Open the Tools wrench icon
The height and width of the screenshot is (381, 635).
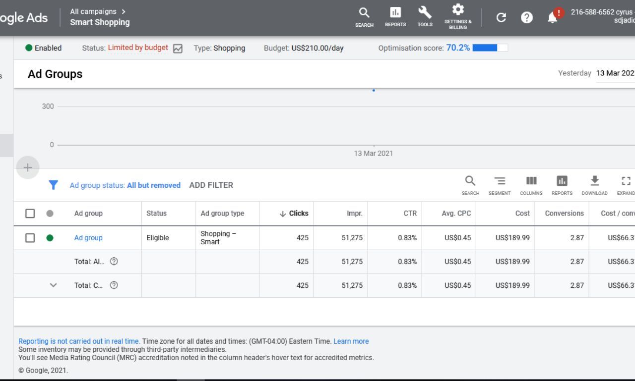pos(425,17)
